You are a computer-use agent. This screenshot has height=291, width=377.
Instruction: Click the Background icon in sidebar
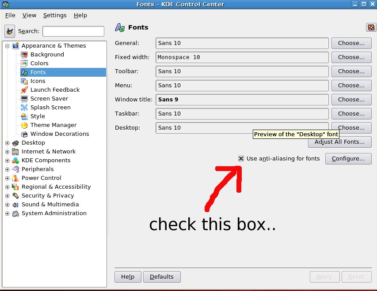(24, 55)
